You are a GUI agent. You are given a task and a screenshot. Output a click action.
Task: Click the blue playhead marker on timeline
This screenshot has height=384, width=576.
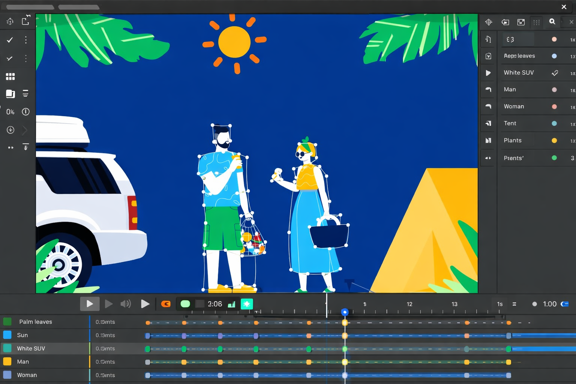tap(345, 312)
